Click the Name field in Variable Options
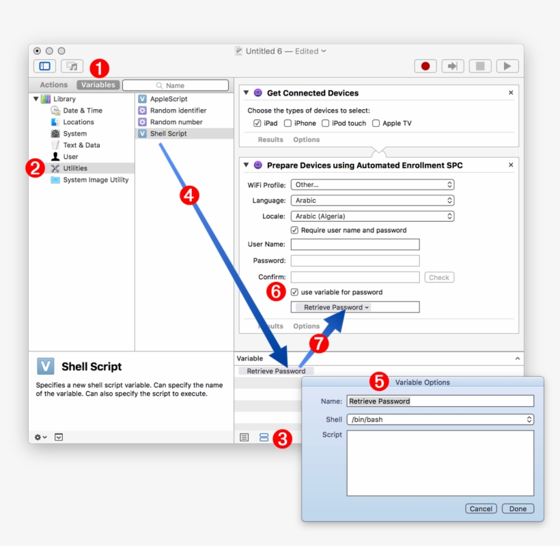This screenshot has height=546, width=560. pos(440,401)
